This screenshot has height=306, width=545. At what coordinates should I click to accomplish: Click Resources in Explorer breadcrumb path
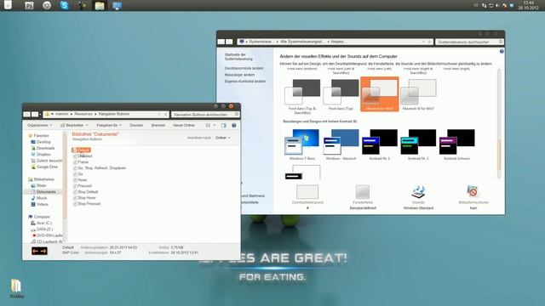(83, 114)
